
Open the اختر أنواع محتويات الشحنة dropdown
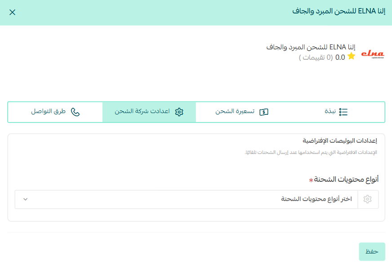(x=186, y=199)
